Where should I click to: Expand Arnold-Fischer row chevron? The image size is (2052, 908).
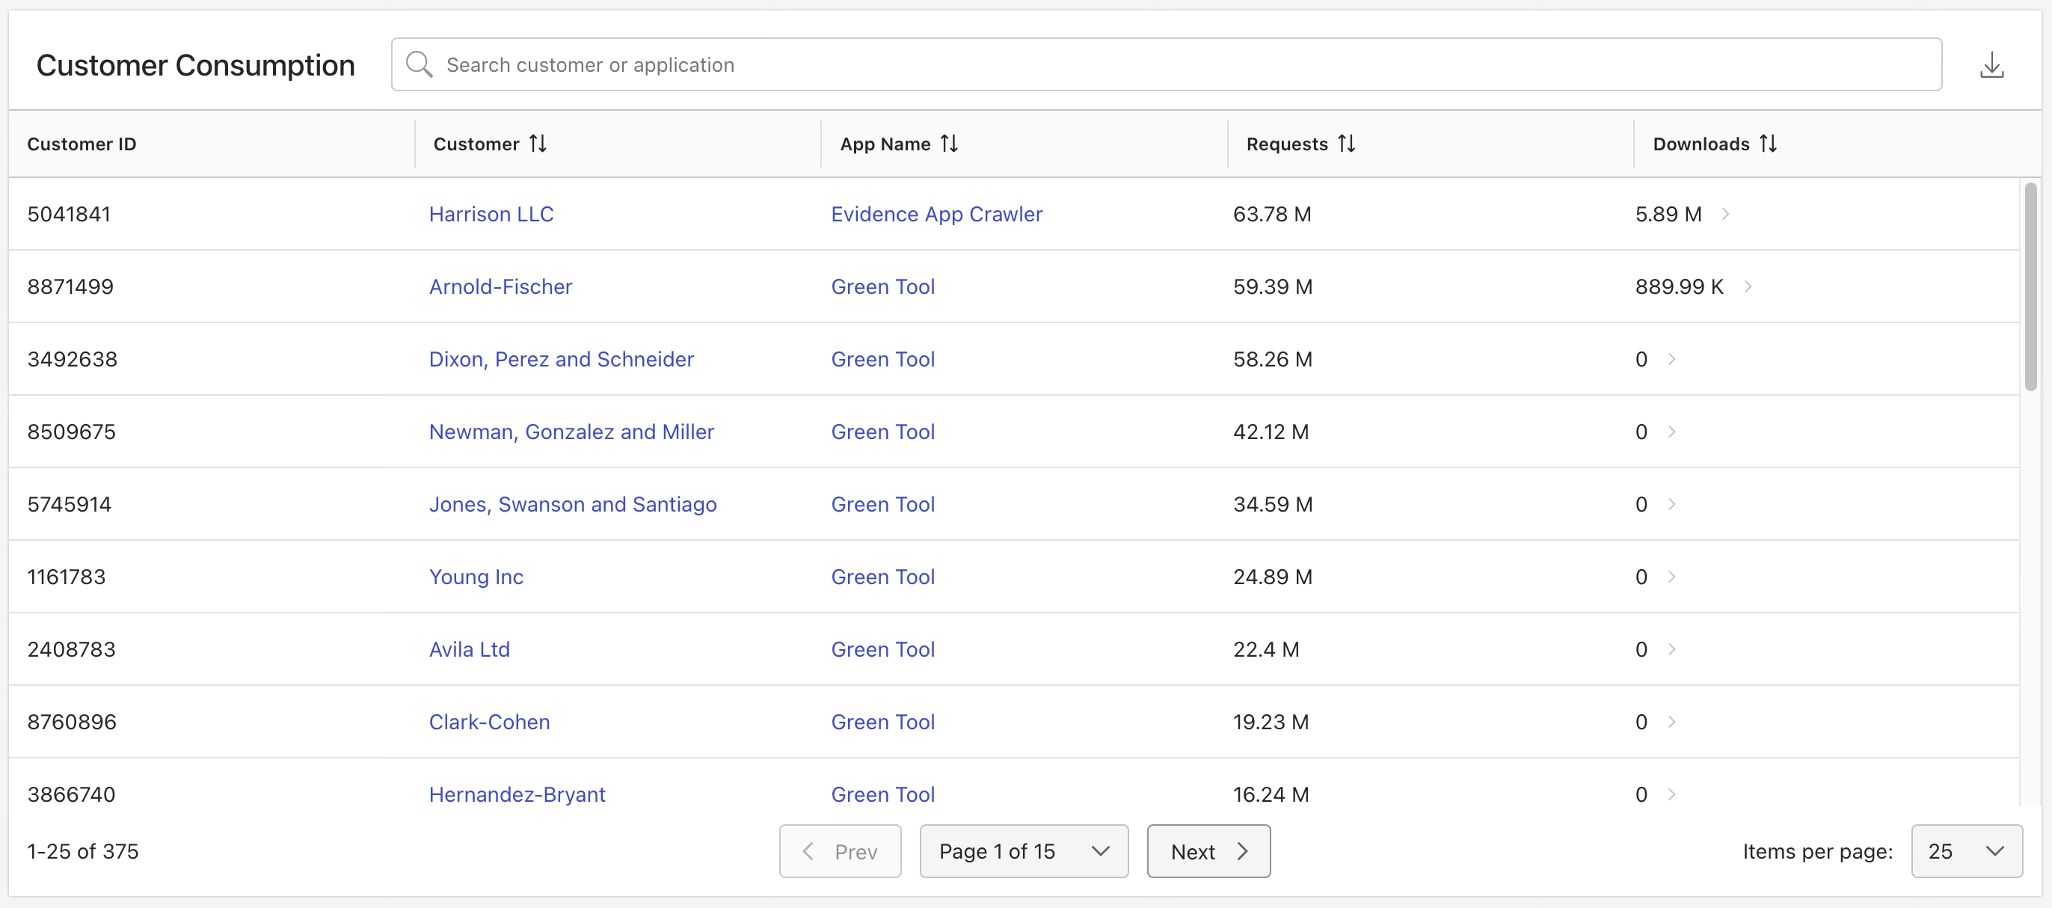[1747, 286]
